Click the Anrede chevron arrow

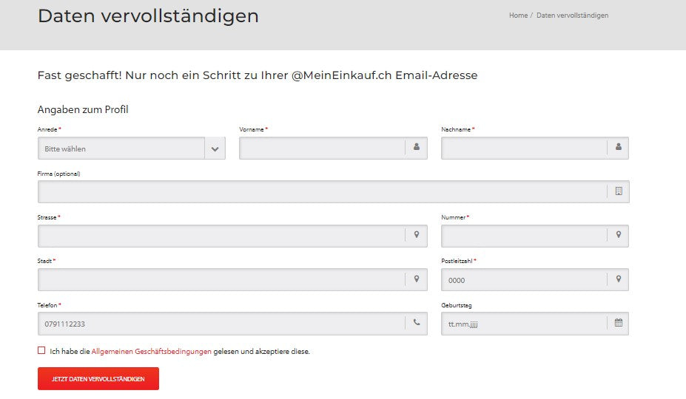tap(215, 149)
